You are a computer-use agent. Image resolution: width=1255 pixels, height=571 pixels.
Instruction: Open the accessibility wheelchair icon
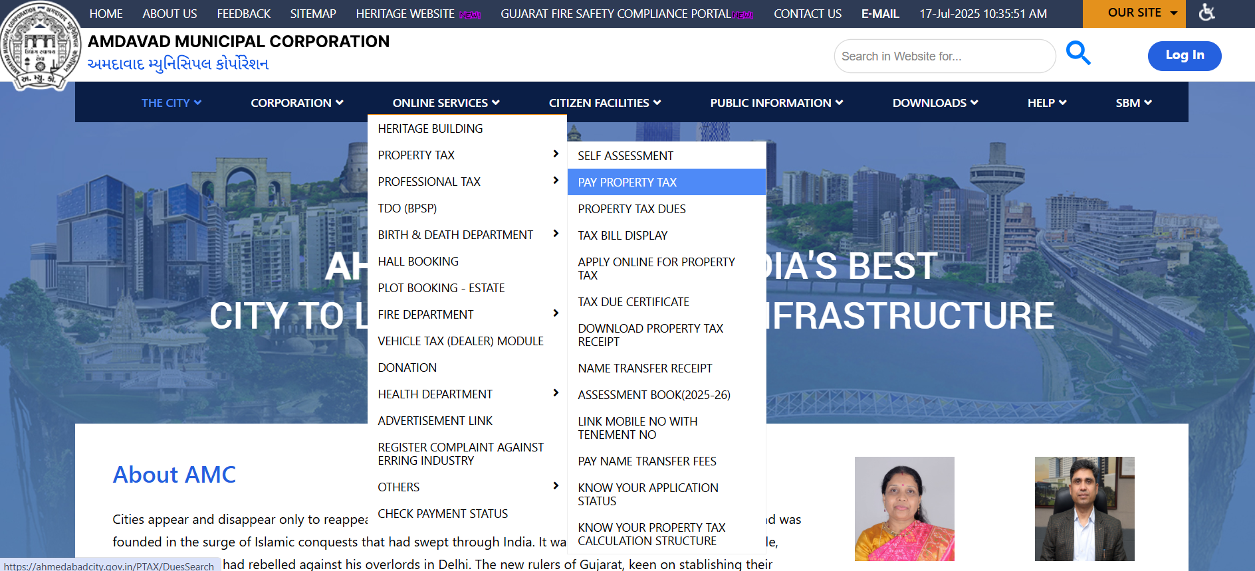[1206, 12]
